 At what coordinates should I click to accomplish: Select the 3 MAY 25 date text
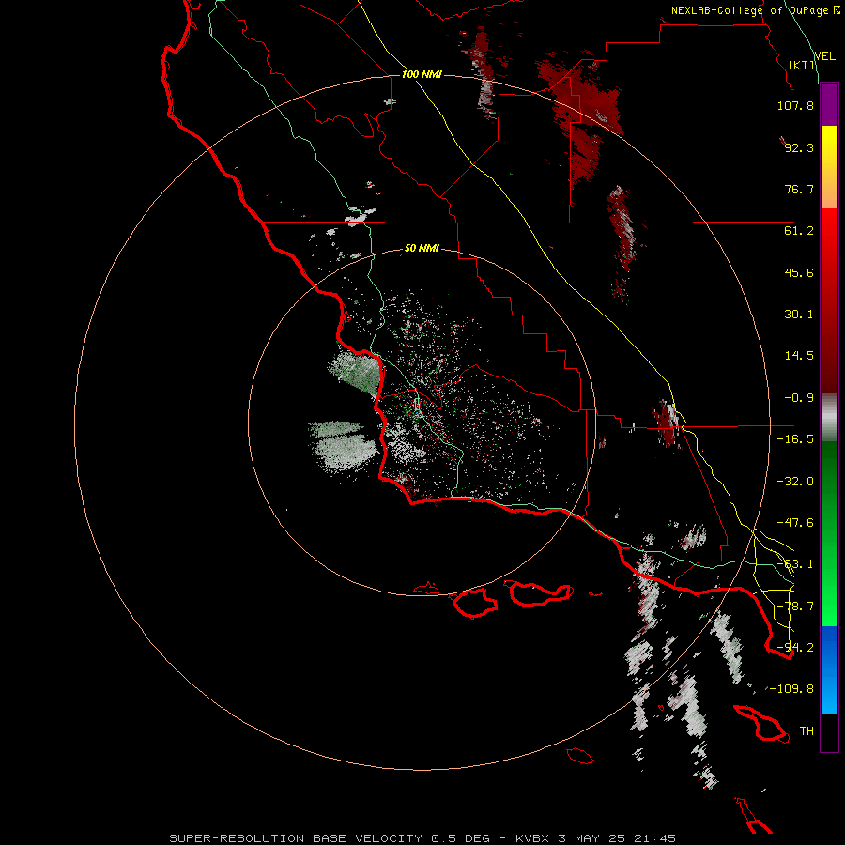point(591,838)
